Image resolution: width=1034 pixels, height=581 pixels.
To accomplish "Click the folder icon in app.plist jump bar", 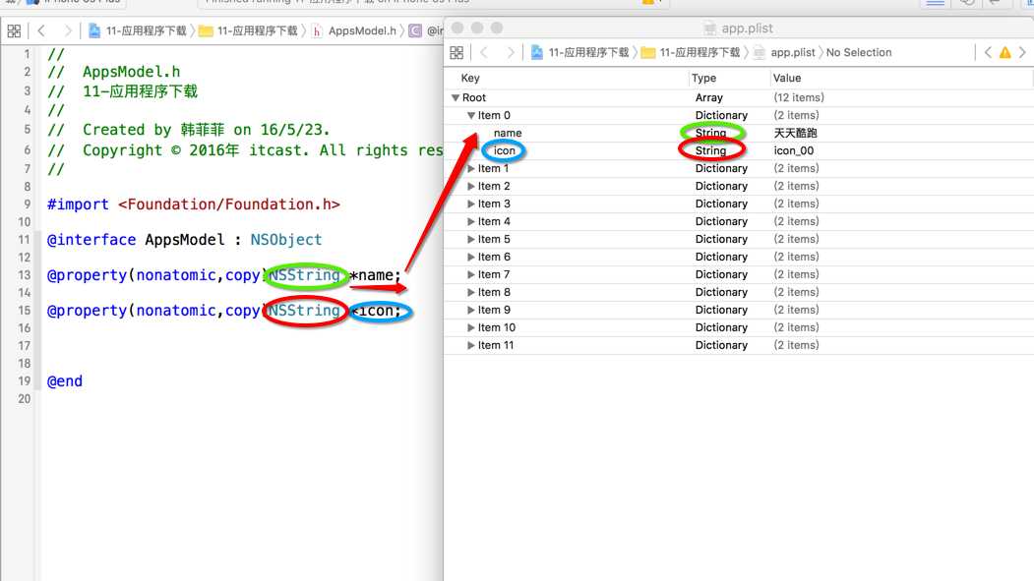I will click(x=648, y=53).
